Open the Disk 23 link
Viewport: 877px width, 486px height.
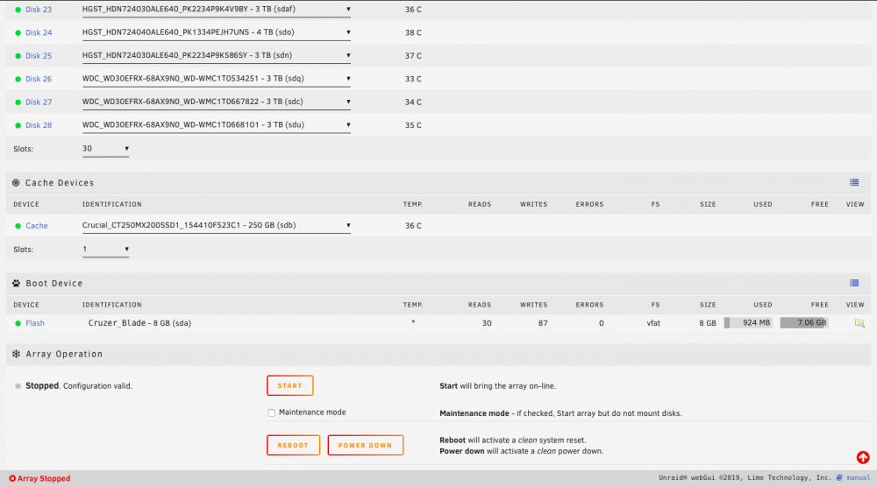tap(39, 10)
